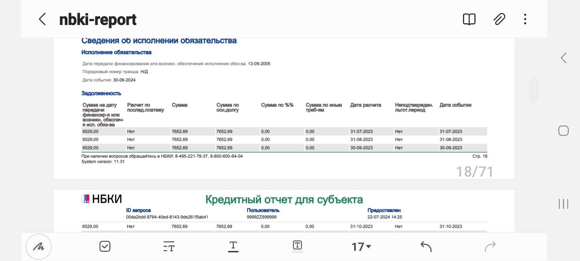
Task: Tap Порядковый номер транша line
Action: coord(115,72)
